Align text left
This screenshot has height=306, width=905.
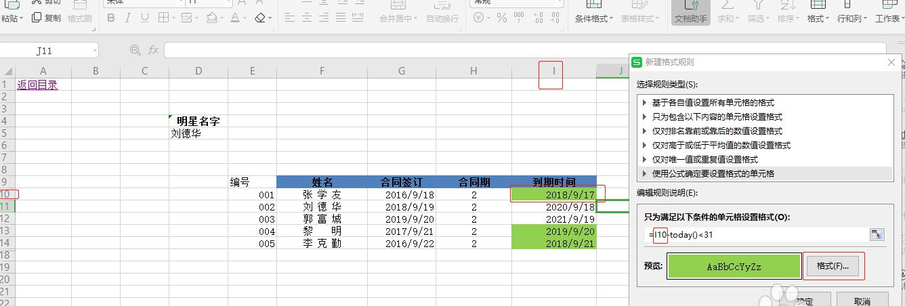pyautogui.click(x=289, y=18)
